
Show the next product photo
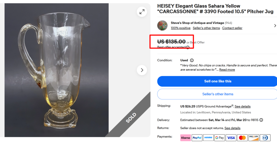(142, 70)
